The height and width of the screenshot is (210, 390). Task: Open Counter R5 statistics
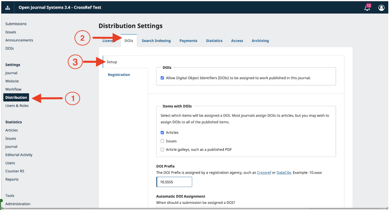pyautogui.click(x=14, y=171)
